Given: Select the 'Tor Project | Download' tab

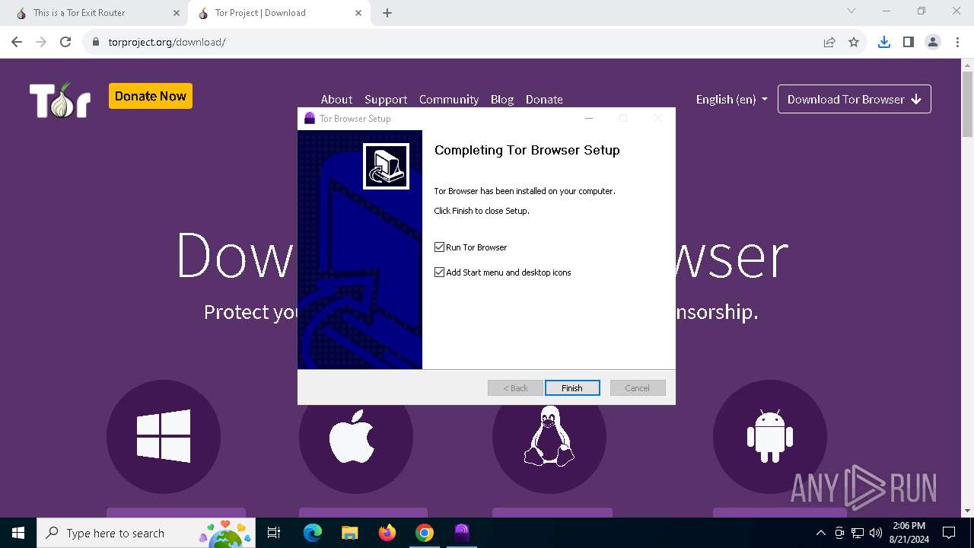Looking at the screenshot, I should pyautogui.click(x=279, y=13).
